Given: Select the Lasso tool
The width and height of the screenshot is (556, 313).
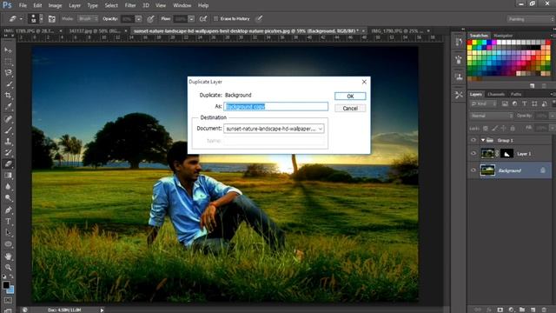Looking at the screenshot, I should pos(8,73).
